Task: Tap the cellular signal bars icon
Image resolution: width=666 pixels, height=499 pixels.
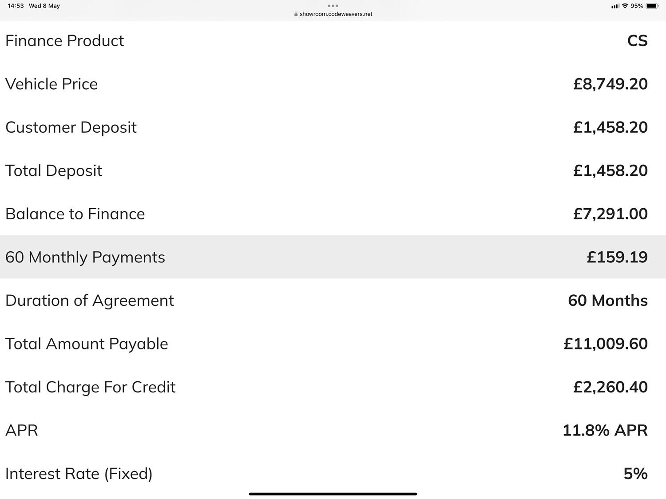Action: point(615,6)
